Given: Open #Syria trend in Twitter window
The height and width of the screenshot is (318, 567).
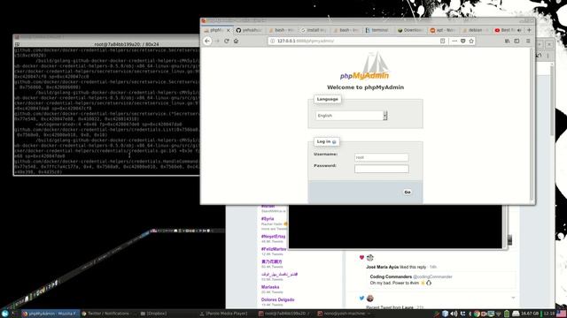Looking at the screenshot, I should pyautogui.click(x=268, y=219).
